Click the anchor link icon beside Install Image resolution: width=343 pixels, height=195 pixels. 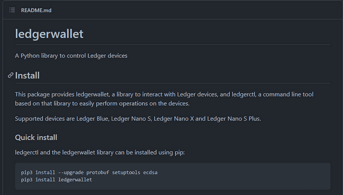tap(10, 75)
